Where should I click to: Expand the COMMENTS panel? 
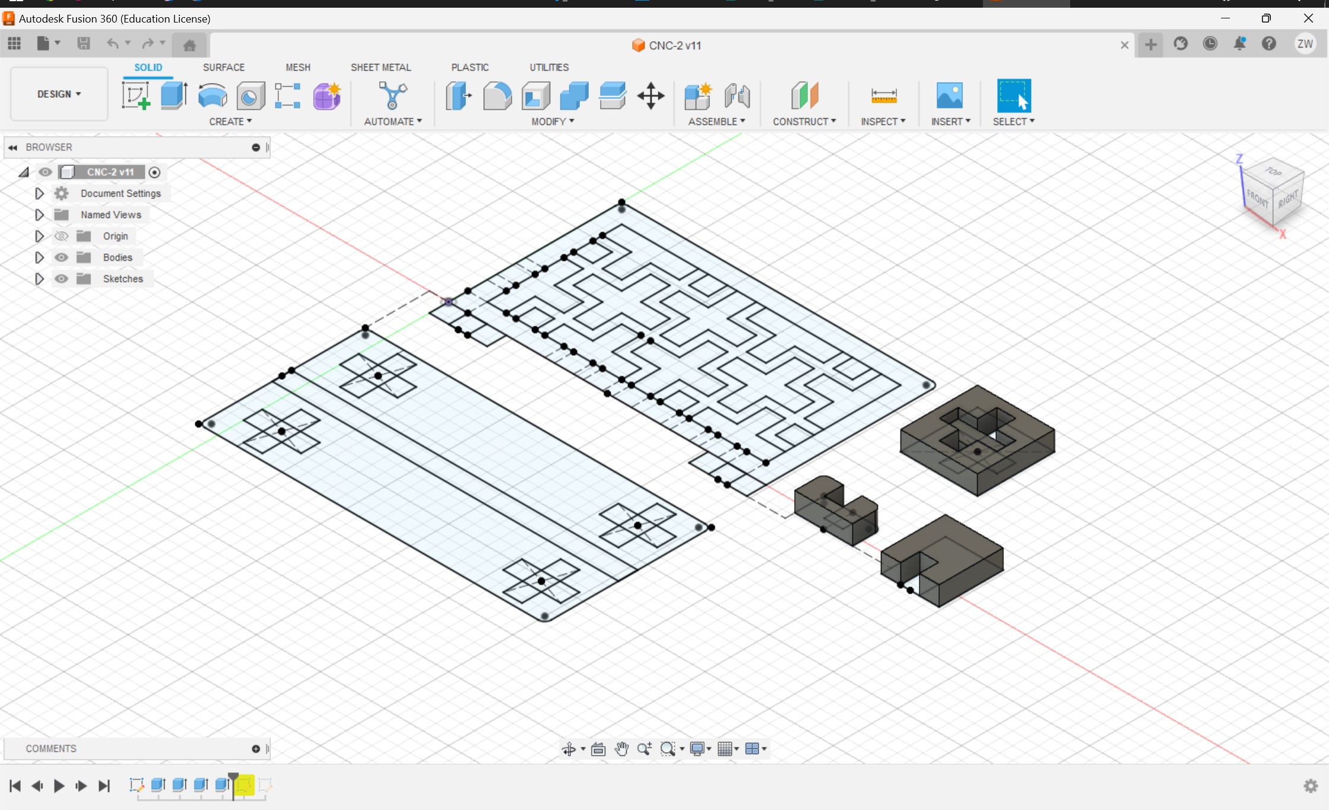[256, 749]
